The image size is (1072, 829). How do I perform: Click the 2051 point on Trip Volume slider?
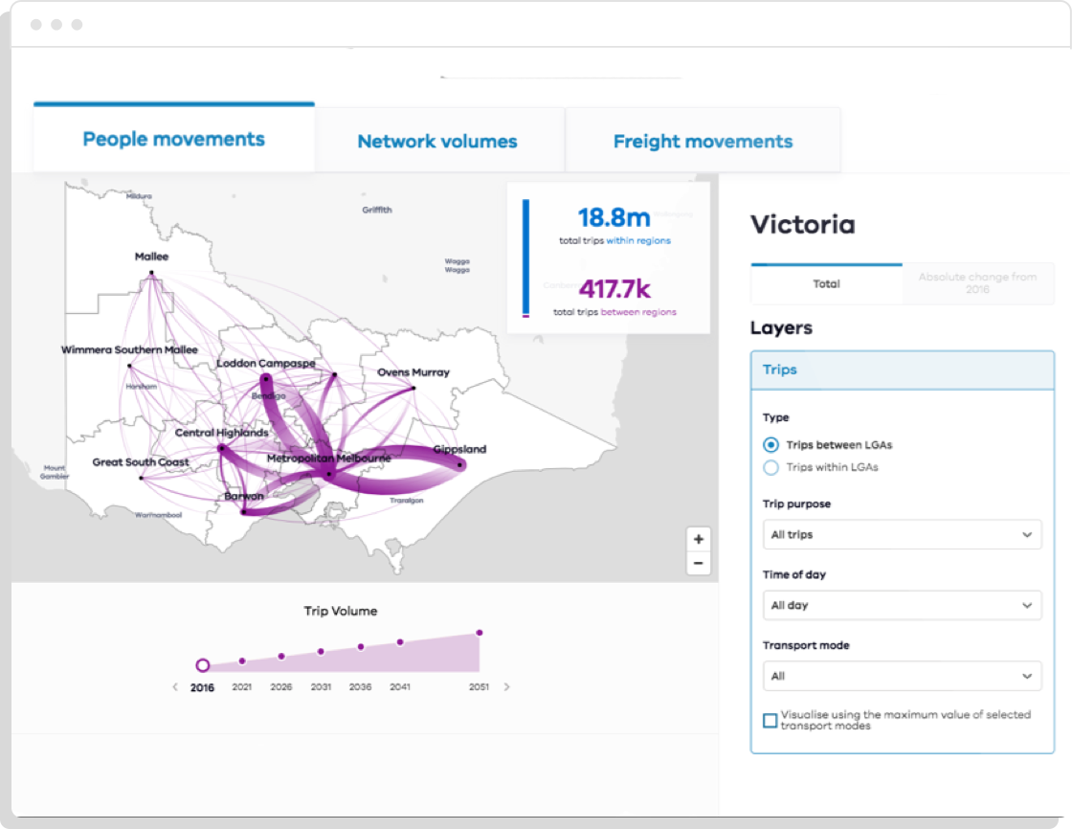click(x=479, y=631)
